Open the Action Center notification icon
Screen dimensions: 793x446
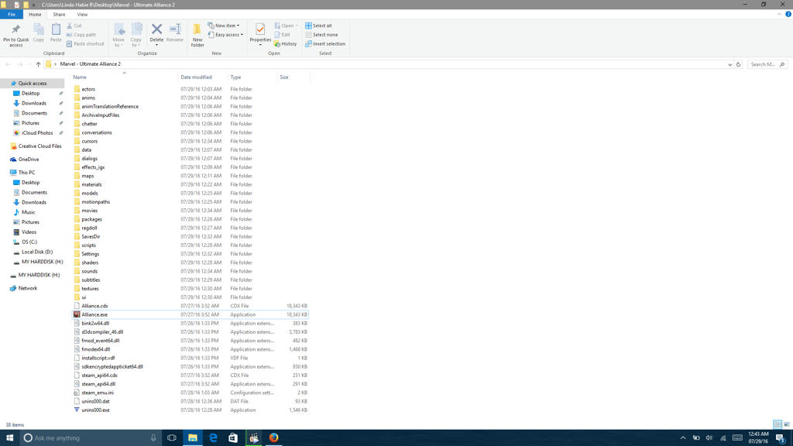click(x=781, y=438)
